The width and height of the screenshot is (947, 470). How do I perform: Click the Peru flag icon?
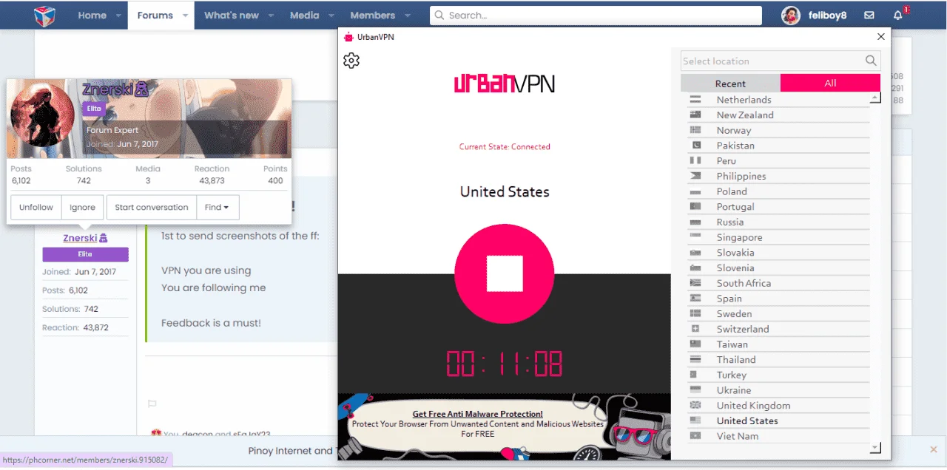pyautogui.click(x=695, y=161)
